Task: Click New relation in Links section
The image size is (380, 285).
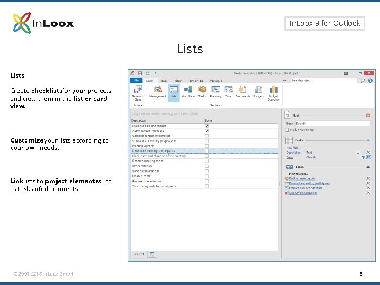Action: [298, 174]
